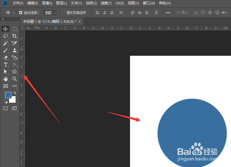Select the Paint Bucket tool
Screen dimensions: 231x167
tap(15, 57)
